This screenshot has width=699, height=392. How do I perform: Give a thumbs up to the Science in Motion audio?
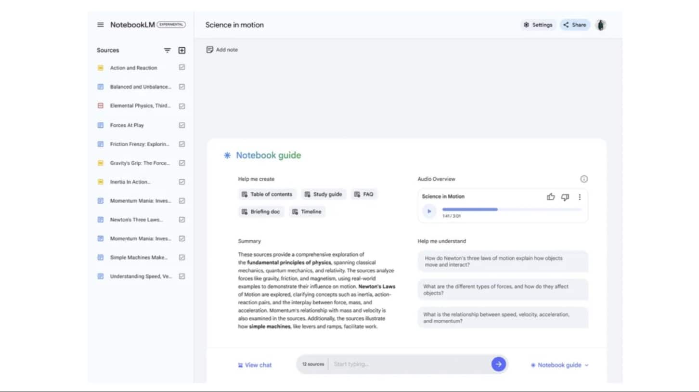tap(550, 197)
